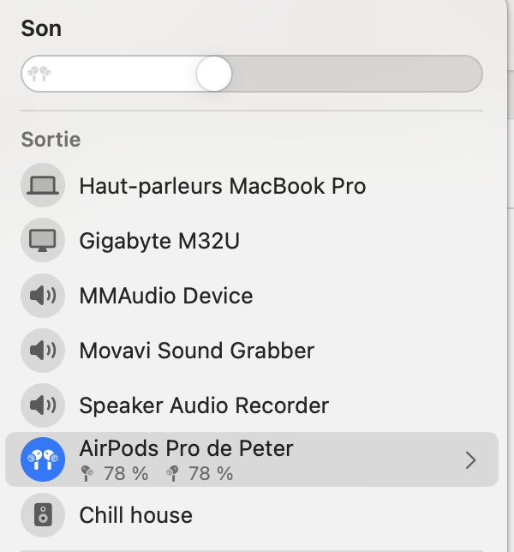Viewport: 514px width, 552px height.
Task: Pick Speaker Audio Recorder from output list
Action: [x=204, y=405]
